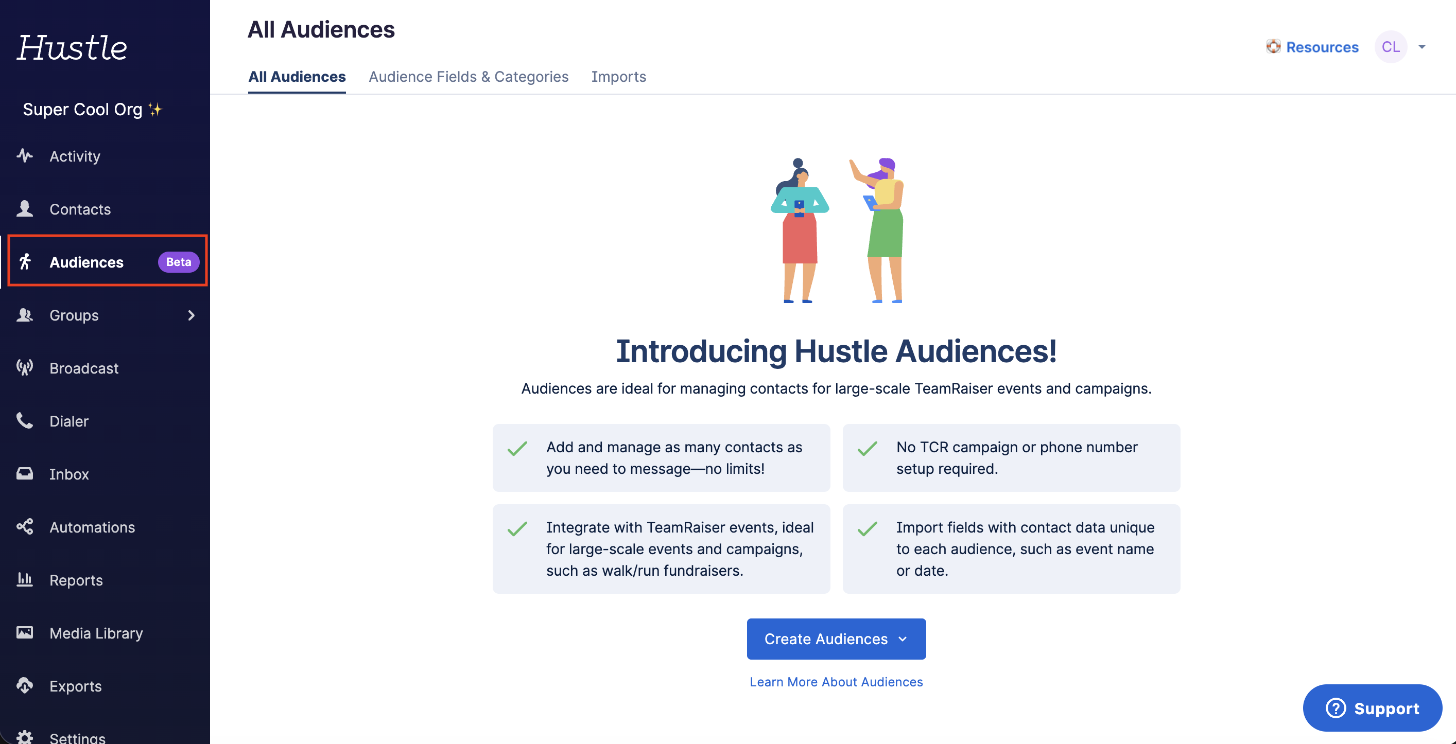The width and height of the screenshot is (1456, 744).
Task: Click the Exports cloud download icon
Action: pos(24,685)
